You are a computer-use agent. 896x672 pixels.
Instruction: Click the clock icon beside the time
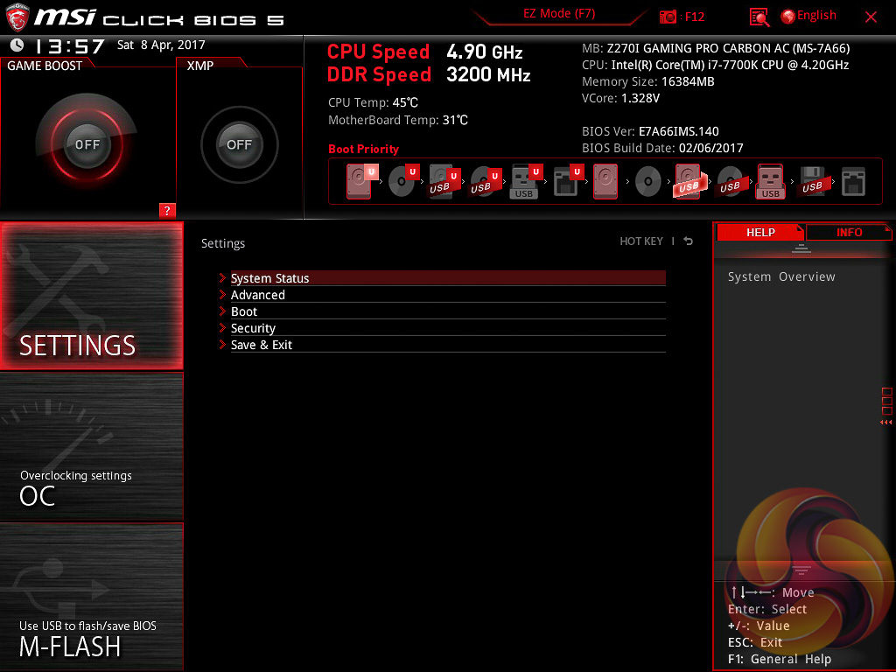(x=17, y=45)
